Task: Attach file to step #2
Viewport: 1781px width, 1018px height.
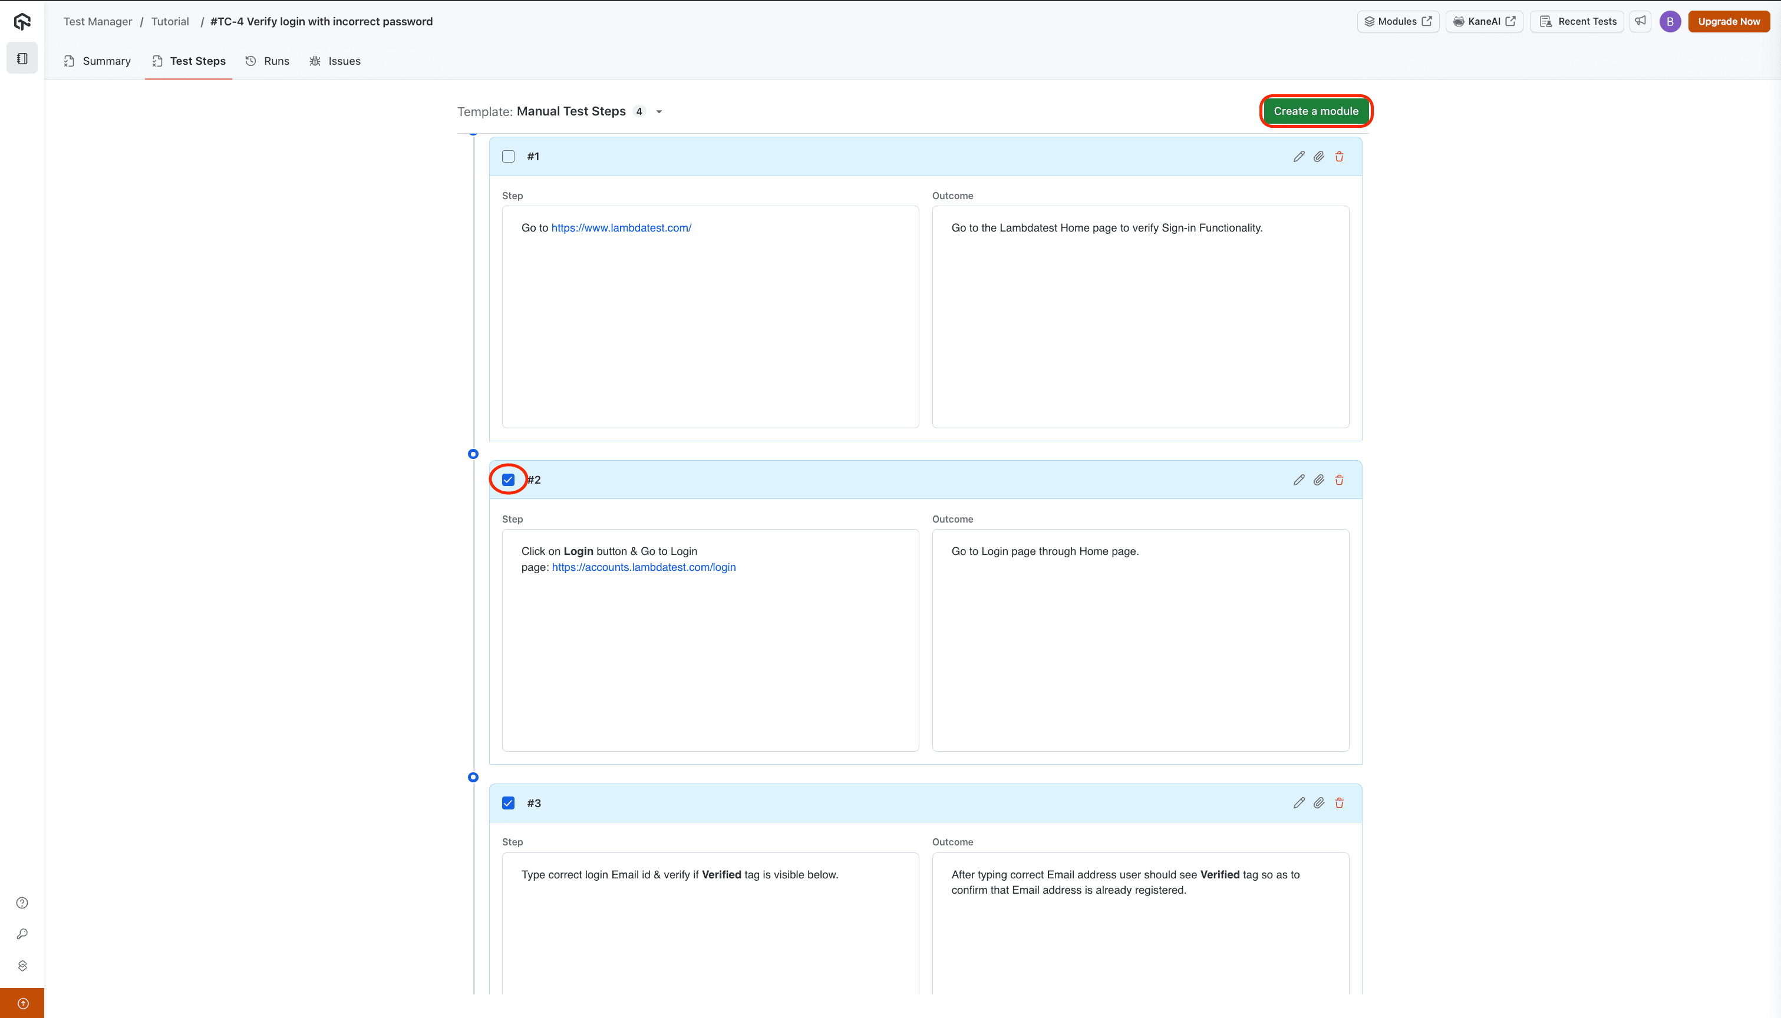Action: [x=1319, y=480]
